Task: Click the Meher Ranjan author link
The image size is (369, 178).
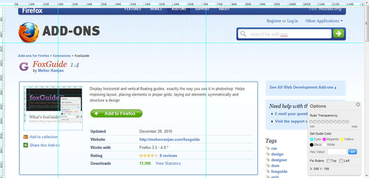Action: [x=50, y=71]
